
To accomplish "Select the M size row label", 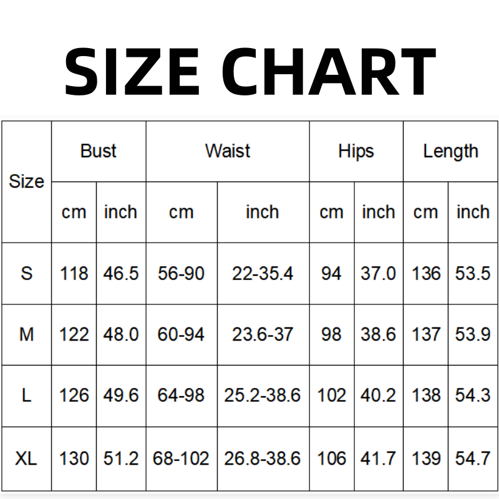I will click(x=26, y=334).
